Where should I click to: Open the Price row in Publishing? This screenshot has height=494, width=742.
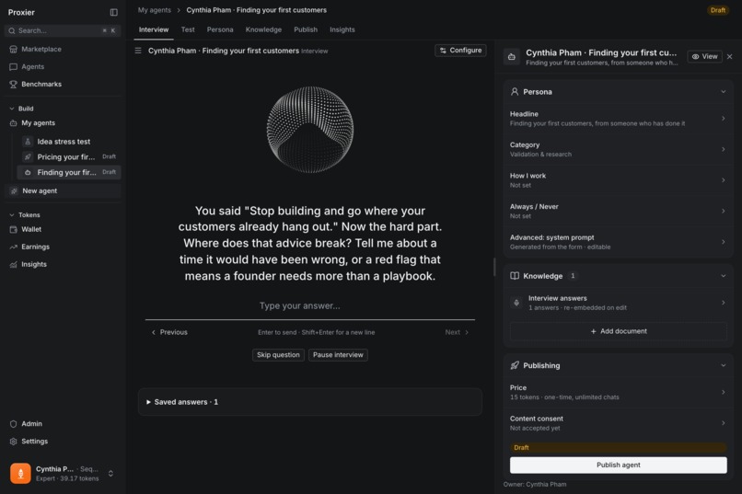coord(618,393)
